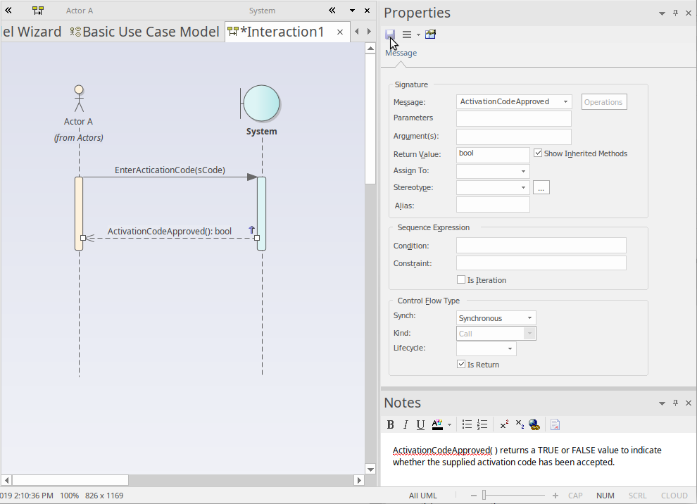The height and width of the screenshot is (504, 697).
Task: Toggle italic formatting in Notes
Action: tap(406, 424)
